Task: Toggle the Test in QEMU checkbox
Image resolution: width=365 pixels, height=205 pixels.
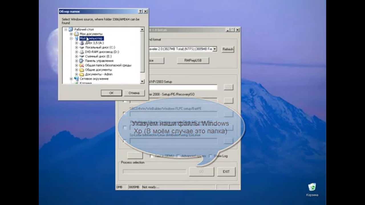Action: tap(152, 156)
